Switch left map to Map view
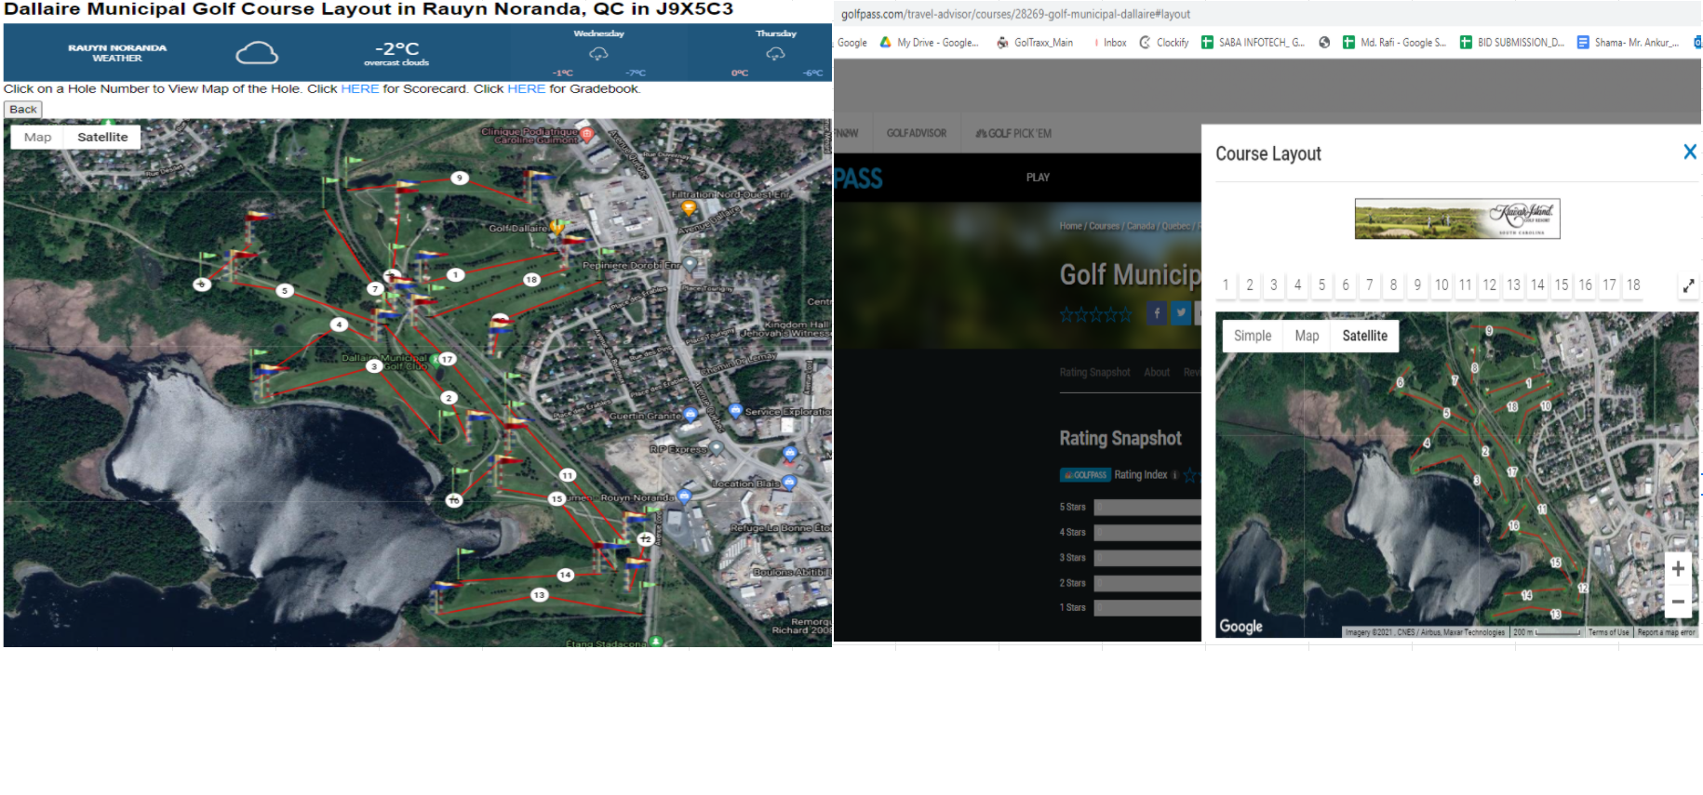The image size is (1703, 795). pyautogui.click(x=38, y=137)
